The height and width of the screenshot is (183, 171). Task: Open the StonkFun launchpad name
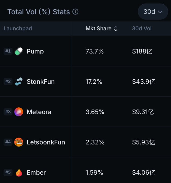pyautogui.click(x=41, y=82)
